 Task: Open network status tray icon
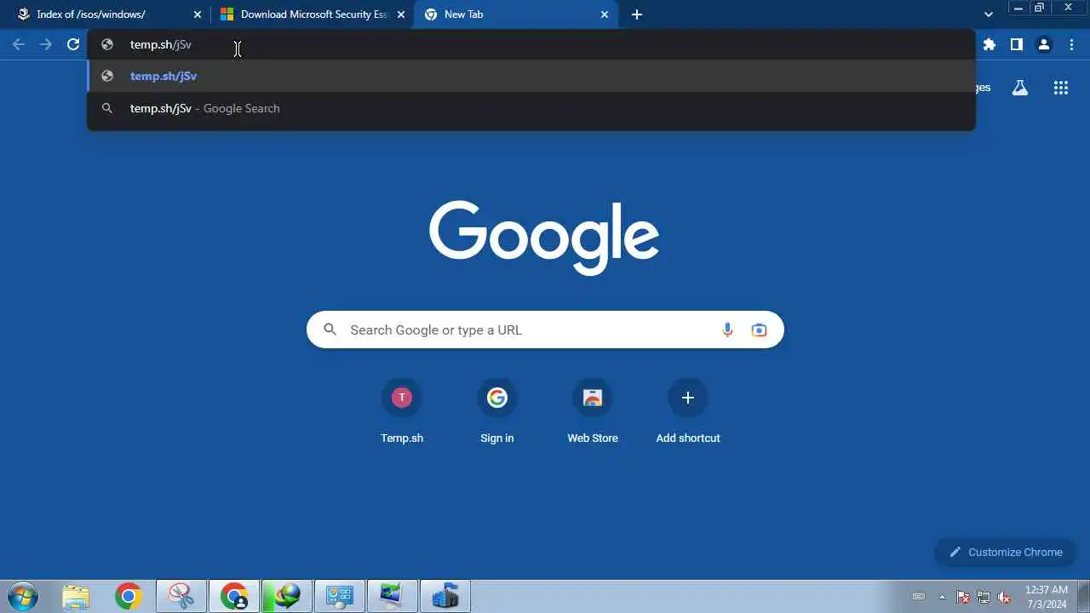pos(984,597)
